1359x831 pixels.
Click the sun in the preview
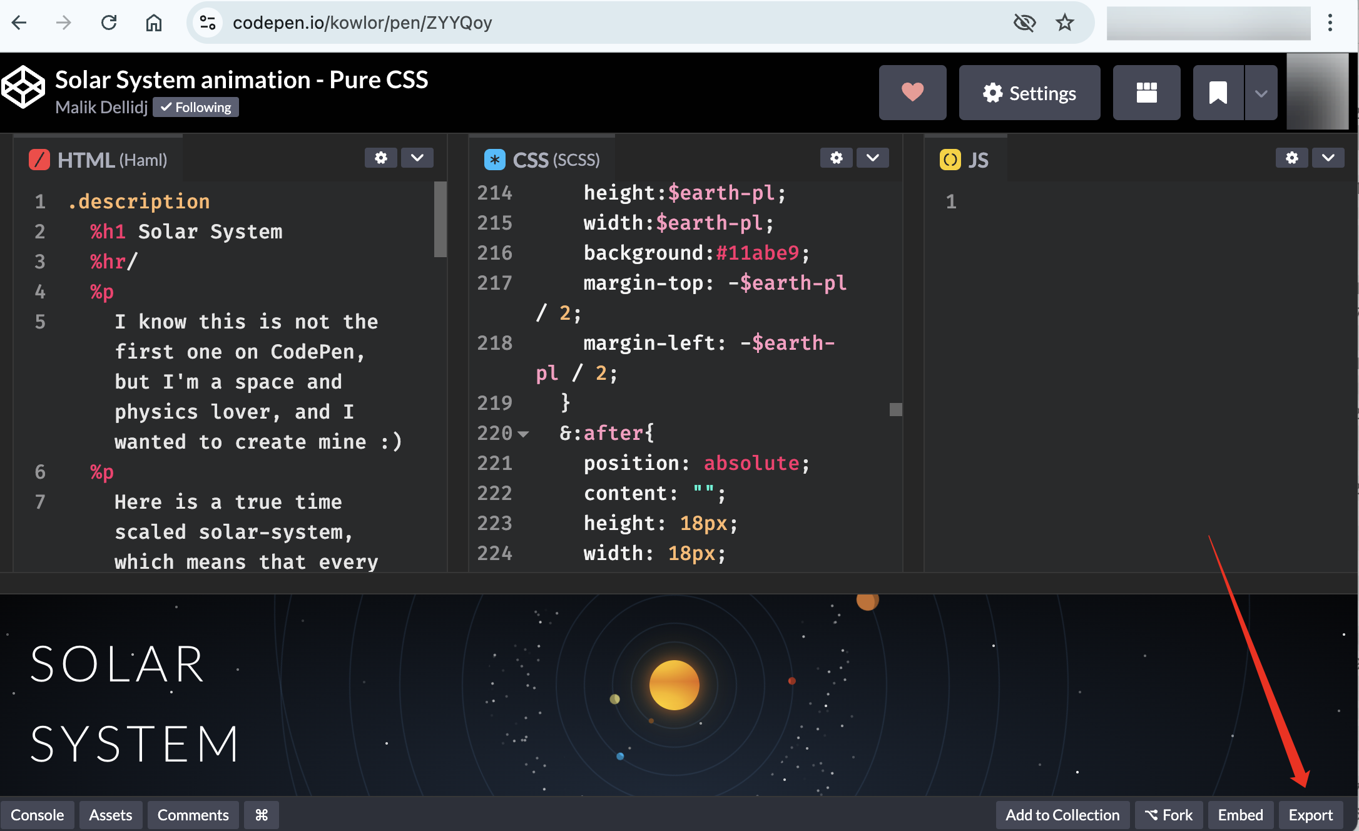[x=674, y=685]
